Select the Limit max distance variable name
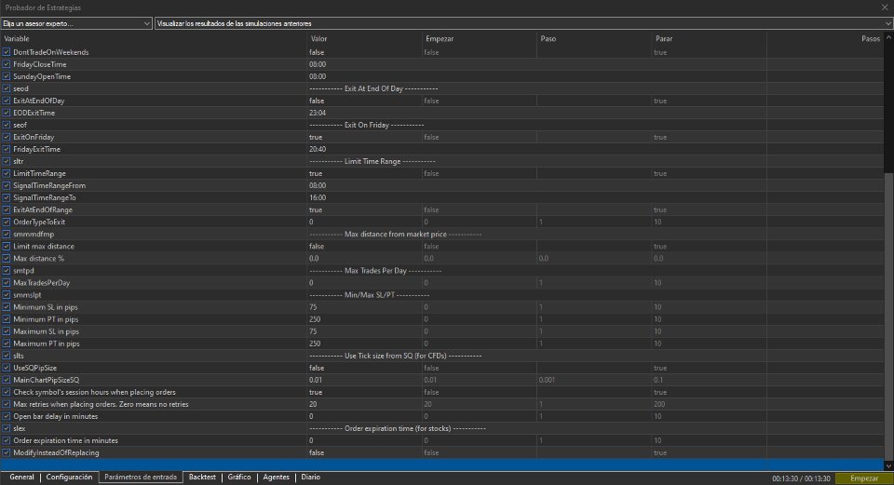The width and height of the screenshot is (894, 485). coord(44,246)
